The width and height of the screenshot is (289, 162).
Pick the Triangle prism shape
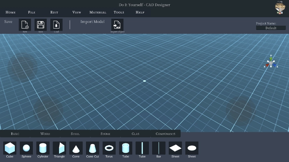tap(59, 148)
